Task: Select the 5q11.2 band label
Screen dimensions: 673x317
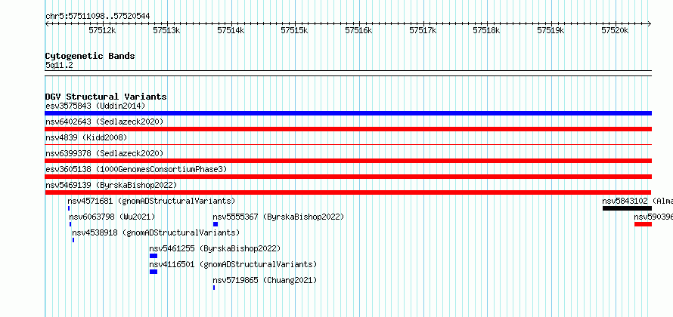Action: [59, 65]
